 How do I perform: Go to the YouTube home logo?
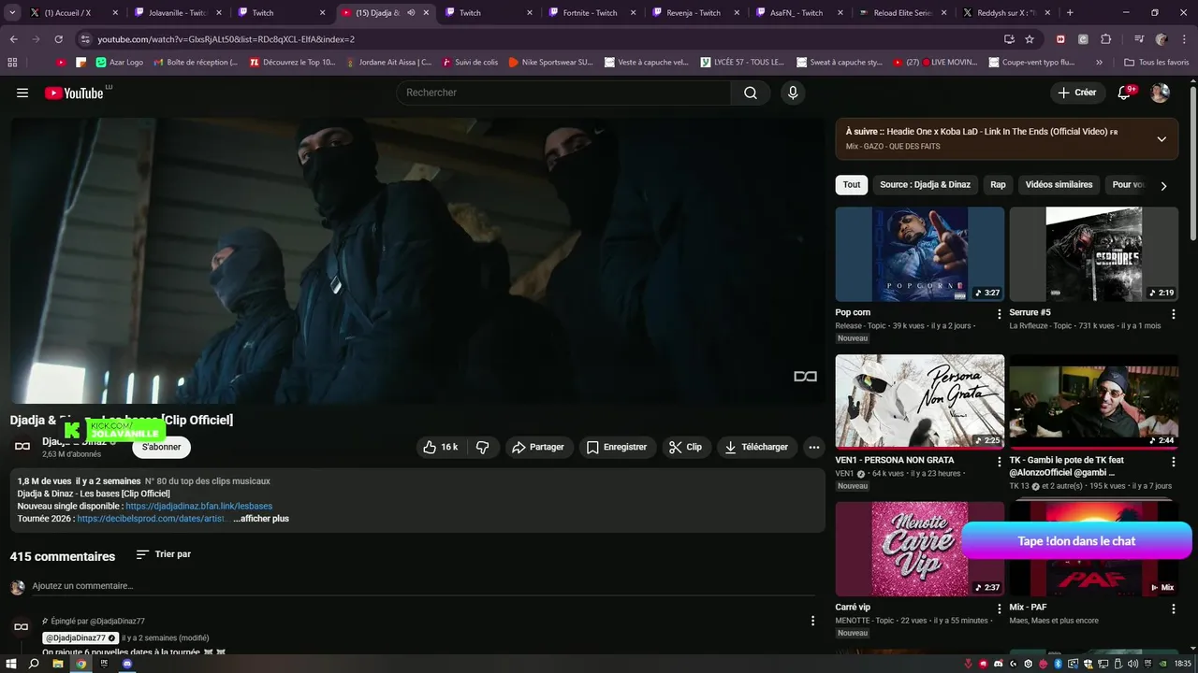(75, 93)
